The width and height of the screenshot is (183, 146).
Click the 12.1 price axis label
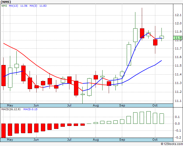coord(178,15)
